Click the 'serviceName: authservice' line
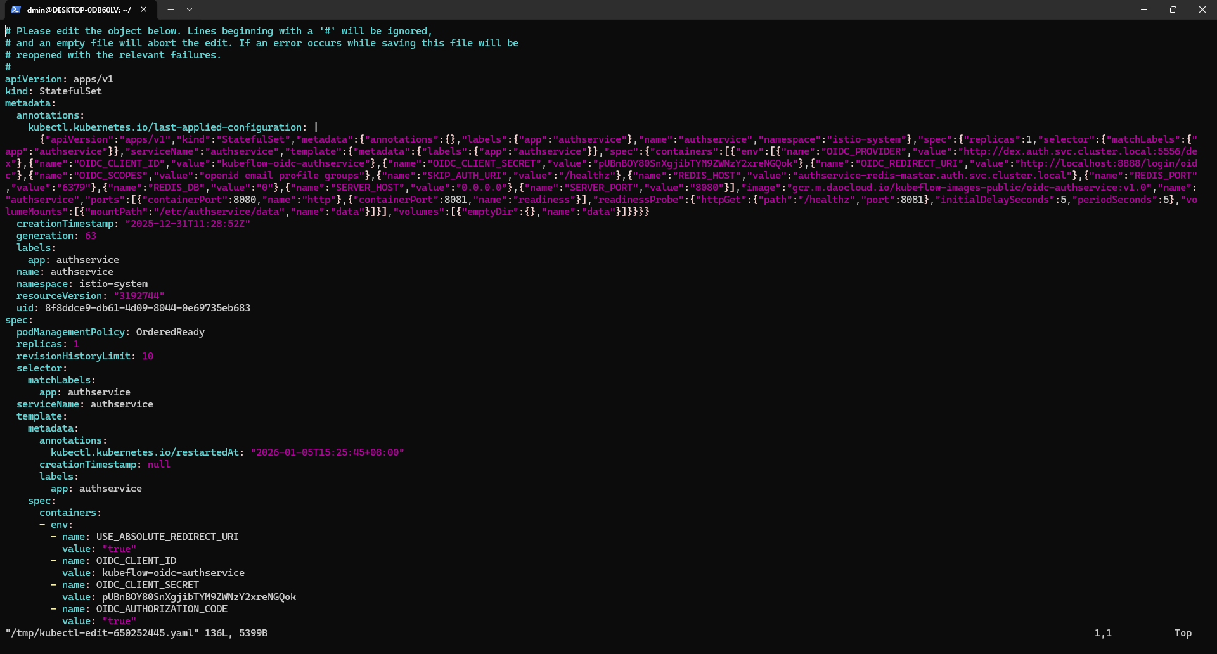 click(x=85, y=404)
